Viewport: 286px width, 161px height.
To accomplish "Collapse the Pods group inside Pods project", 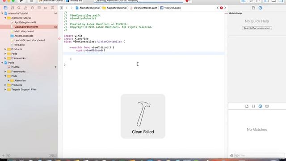I will click(x=5, y=76).
